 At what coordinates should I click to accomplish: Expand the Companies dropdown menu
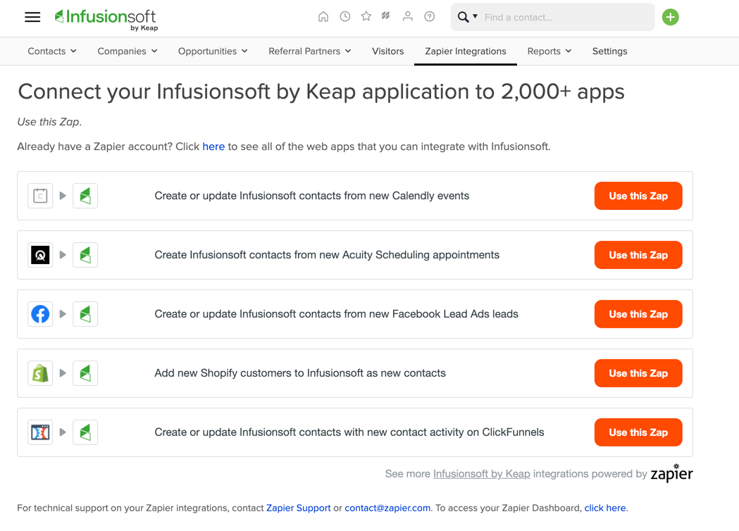[128, 51]
